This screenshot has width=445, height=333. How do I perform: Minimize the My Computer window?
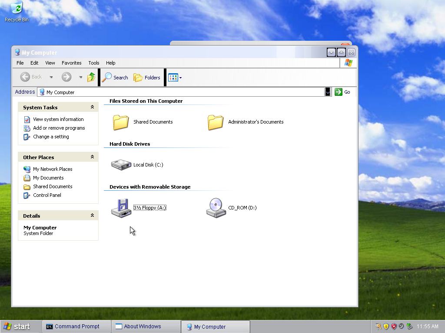[x=331, y=52]
